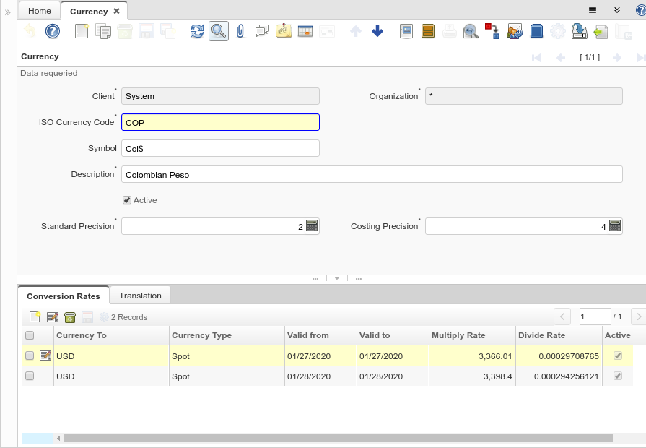The height and width of the screenshot is (448, 646).
Task: Tick the select-all checkbox in the grid header
Action: tap(30, 335)
